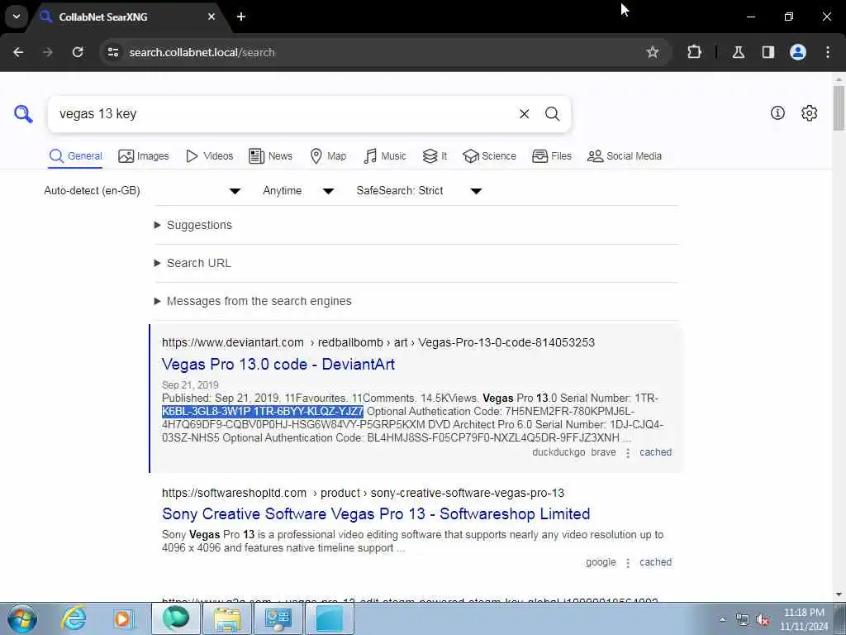Open browser extensions puzzle icon
This screenshot has width=846, height=635.
point(694,52)
